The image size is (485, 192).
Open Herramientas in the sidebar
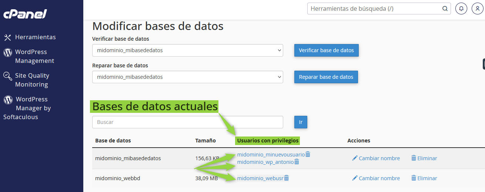coord(35,37)
